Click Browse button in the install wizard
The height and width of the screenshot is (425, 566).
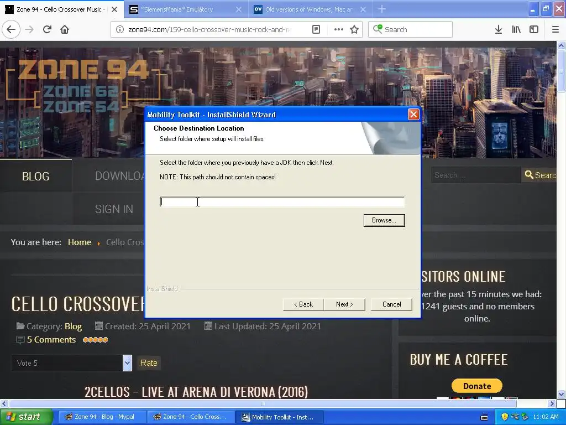coord(384,220)
